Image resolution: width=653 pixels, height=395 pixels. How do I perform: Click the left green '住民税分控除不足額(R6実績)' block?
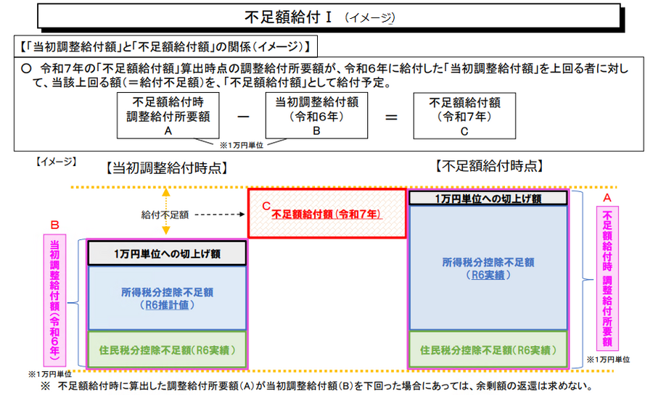(167, 350)
